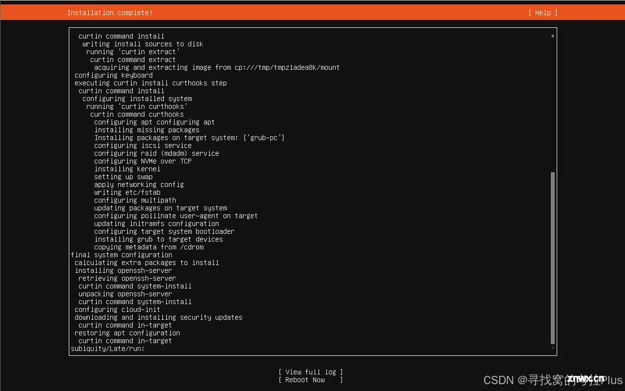Viewport: 625px width, 391px height.
Task: Click the line mentioning 'grub-pc'
Action: coord(189,138)
